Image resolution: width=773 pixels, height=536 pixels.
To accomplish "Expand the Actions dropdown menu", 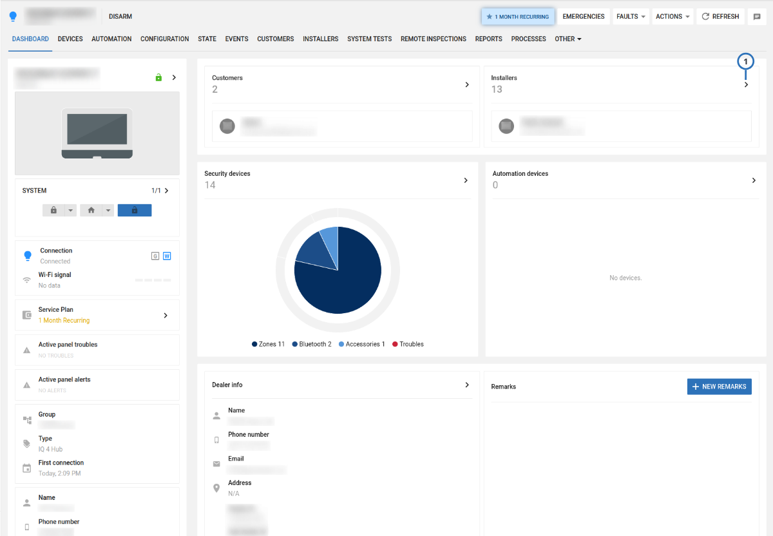I will pyautogui.click(x=673, y=17).
